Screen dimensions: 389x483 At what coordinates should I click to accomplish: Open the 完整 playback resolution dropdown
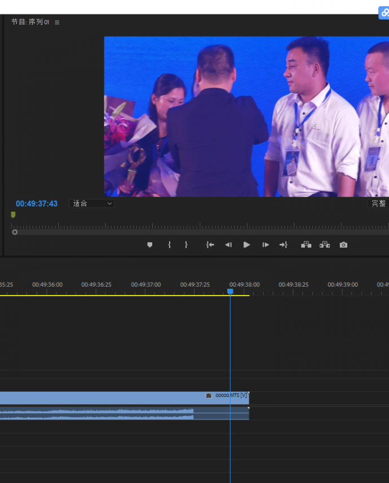[x=378, y=204]
